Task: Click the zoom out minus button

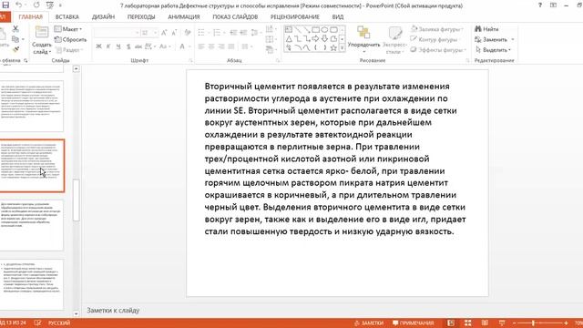Action: [x=514, y=323]
